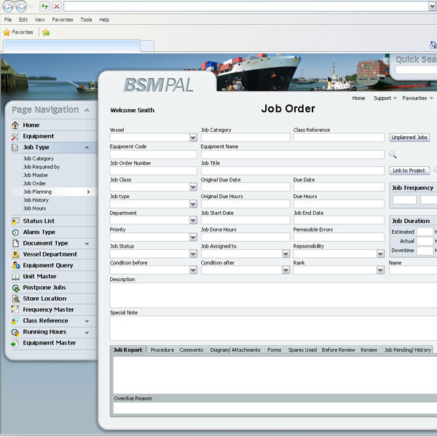This screenshot has height=437, width=437.
Task: Click the Vessel Department icon
Action: [x=15, y=254]
